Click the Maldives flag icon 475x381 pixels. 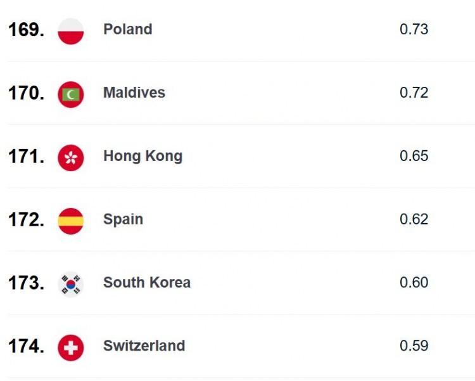coord(70,94)
